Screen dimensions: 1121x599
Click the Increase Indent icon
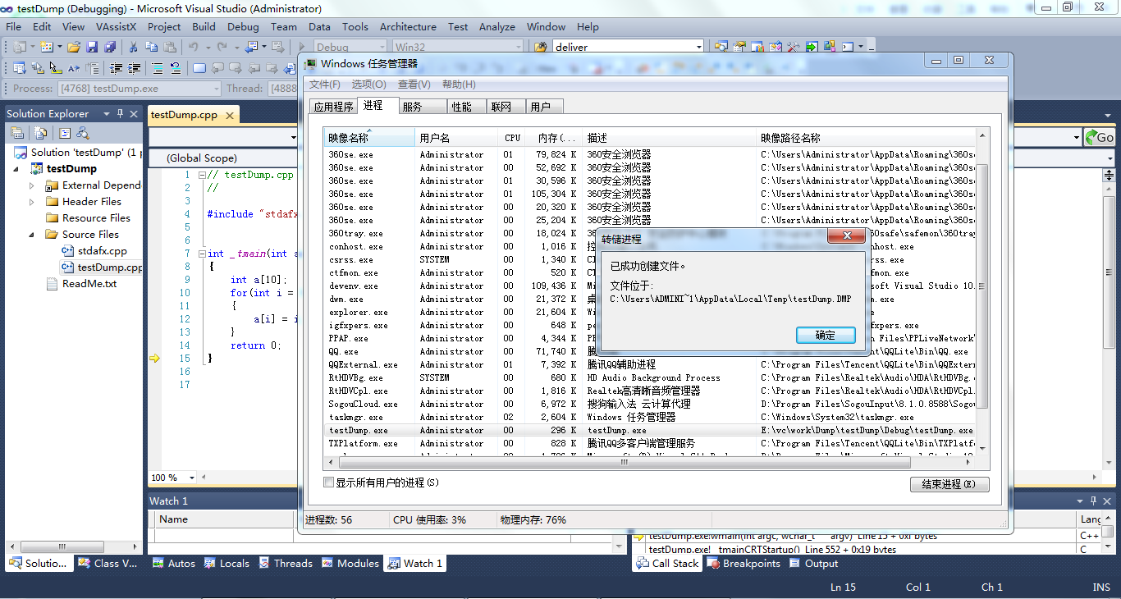(134, 68)
